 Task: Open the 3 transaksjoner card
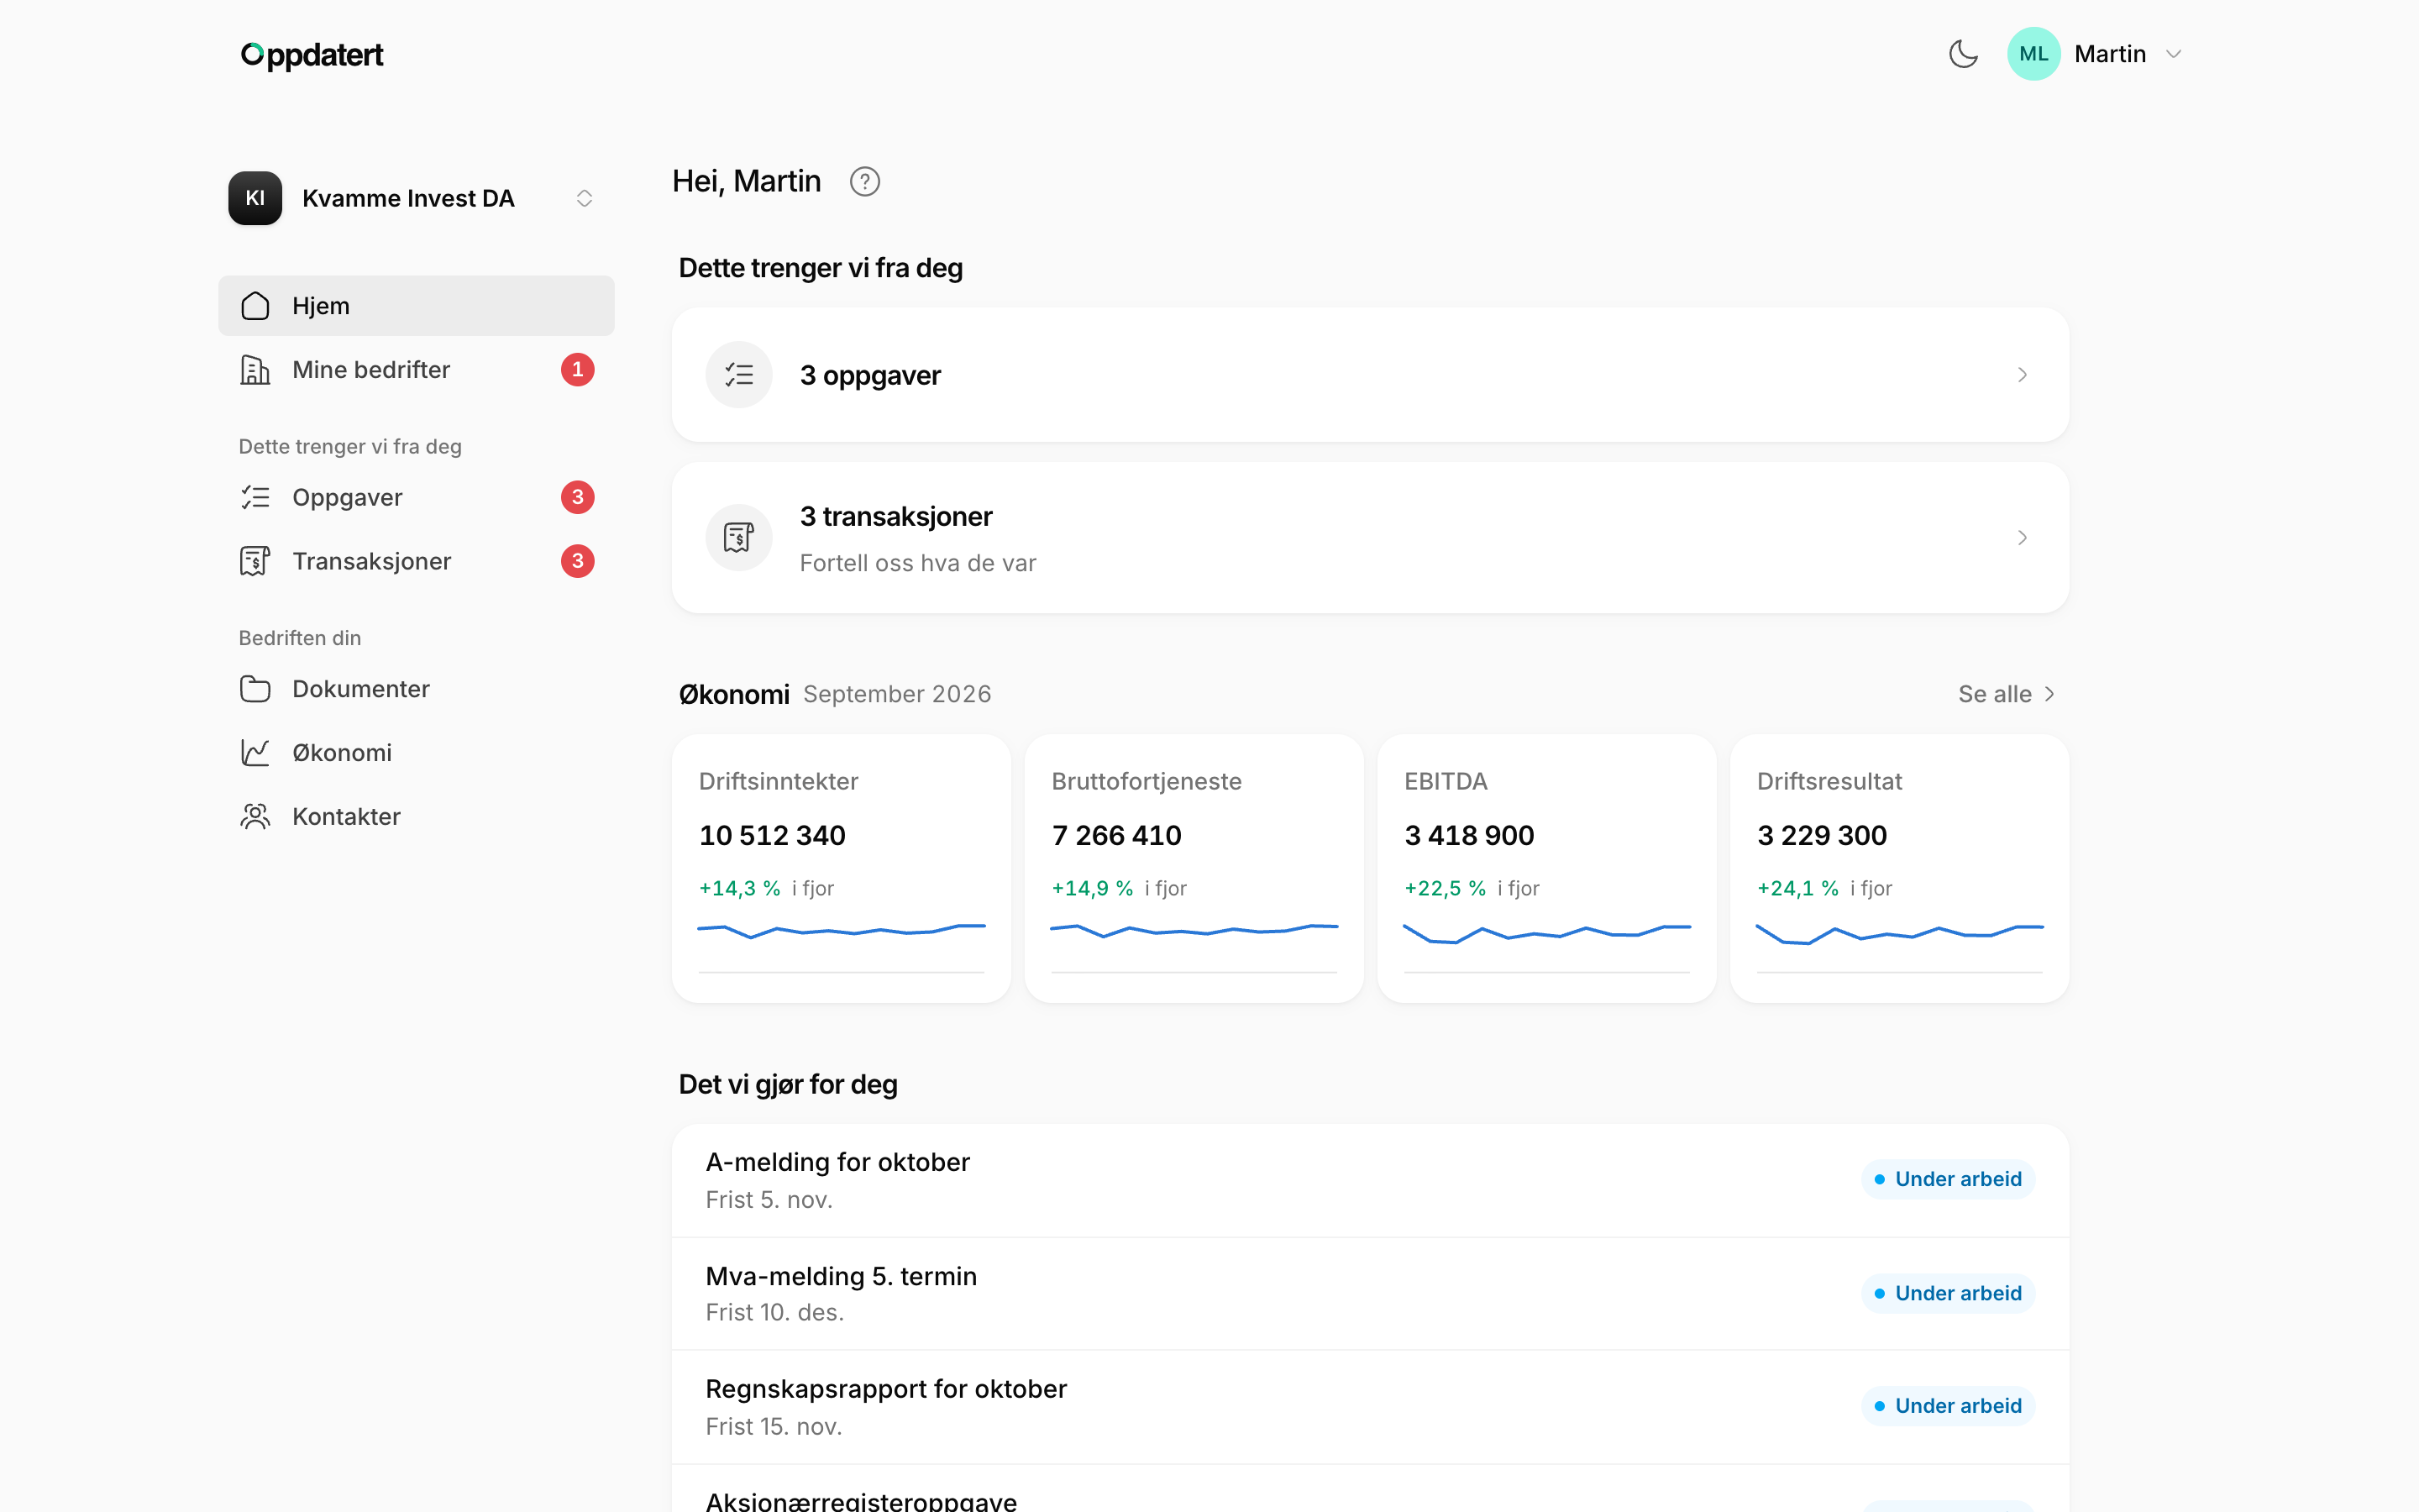coord(1369,538)
